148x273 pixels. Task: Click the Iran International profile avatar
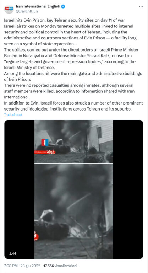click(x=9, y=9)
